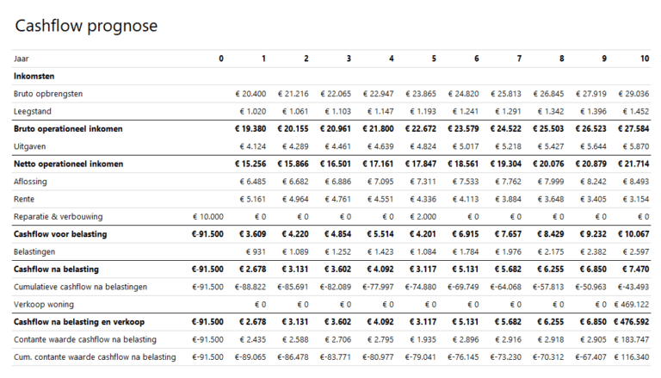Image resolution: width=661 pixels, height=378 pixels.
Task: Select Bruto opbrengsten value '€ 20.400'
Action: 250,94
